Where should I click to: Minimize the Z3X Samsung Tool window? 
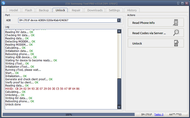(x=178, y=3)
